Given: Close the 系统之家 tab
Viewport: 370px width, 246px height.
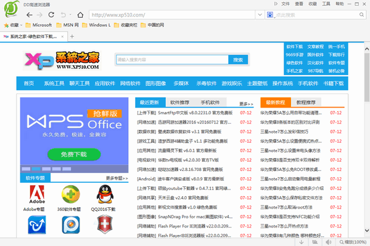Looking at the screenshot, I should [62, 36].
